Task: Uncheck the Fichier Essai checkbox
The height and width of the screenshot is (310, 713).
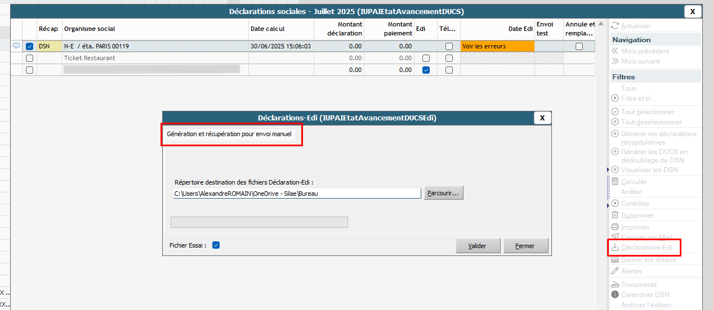Action: coord(216,245)
